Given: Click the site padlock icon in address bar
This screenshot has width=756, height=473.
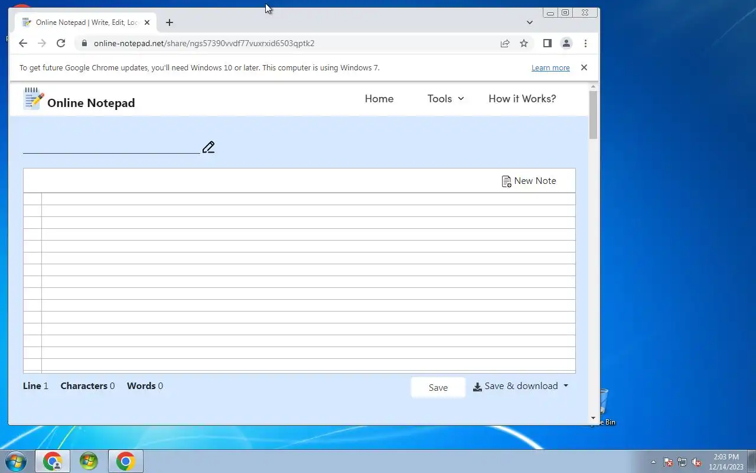Looking at the screenshot, I should pyautogui.click(x=84, y=43).
